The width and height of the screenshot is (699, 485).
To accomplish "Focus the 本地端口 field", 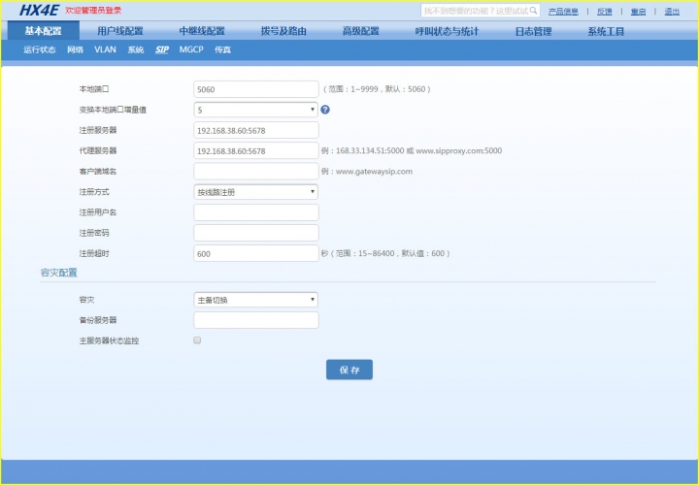I will 256,89.
